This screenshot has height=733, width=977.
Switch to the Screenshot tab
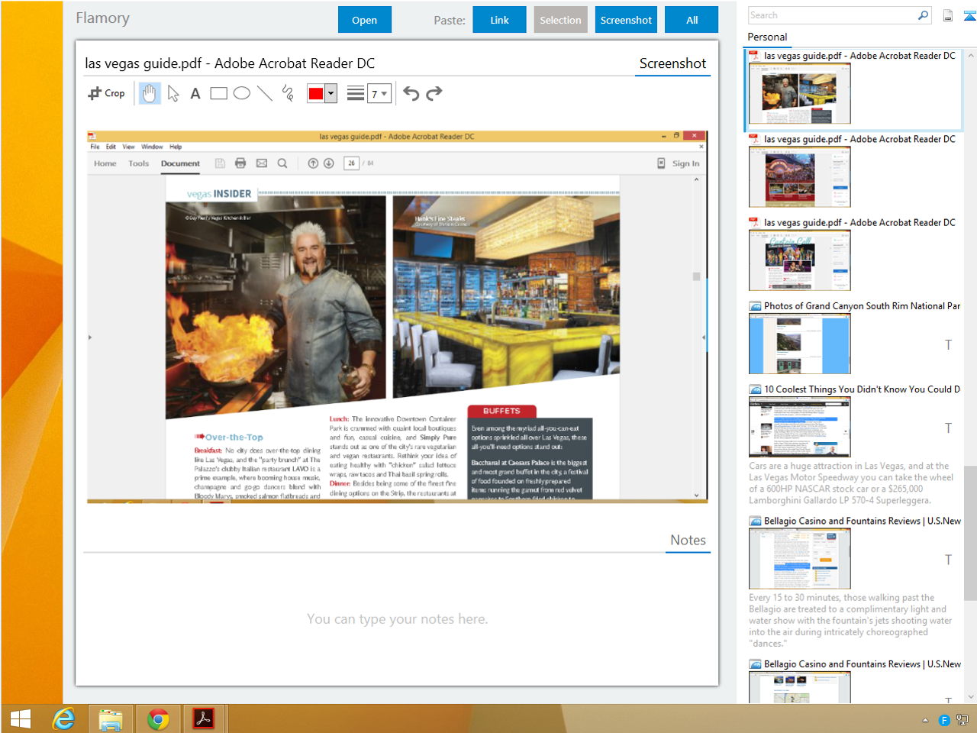tap(672, 63)
